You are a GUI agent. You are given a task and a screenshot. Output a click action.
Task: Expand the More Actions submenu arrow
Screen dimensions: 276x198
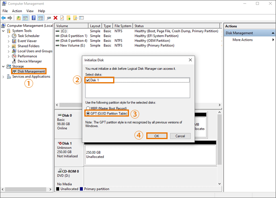(x=273, y=40)
